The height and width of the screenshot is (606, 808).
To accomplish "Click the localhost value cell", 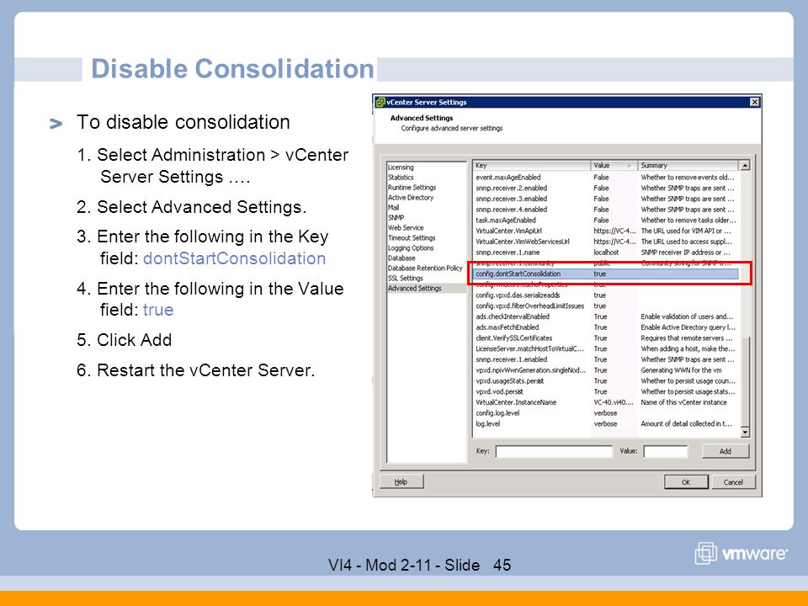I will tap(606, 252).
